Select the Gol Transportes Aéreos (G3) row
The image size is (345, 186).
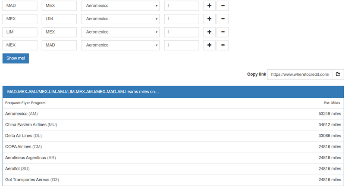(x=173, y=180)
